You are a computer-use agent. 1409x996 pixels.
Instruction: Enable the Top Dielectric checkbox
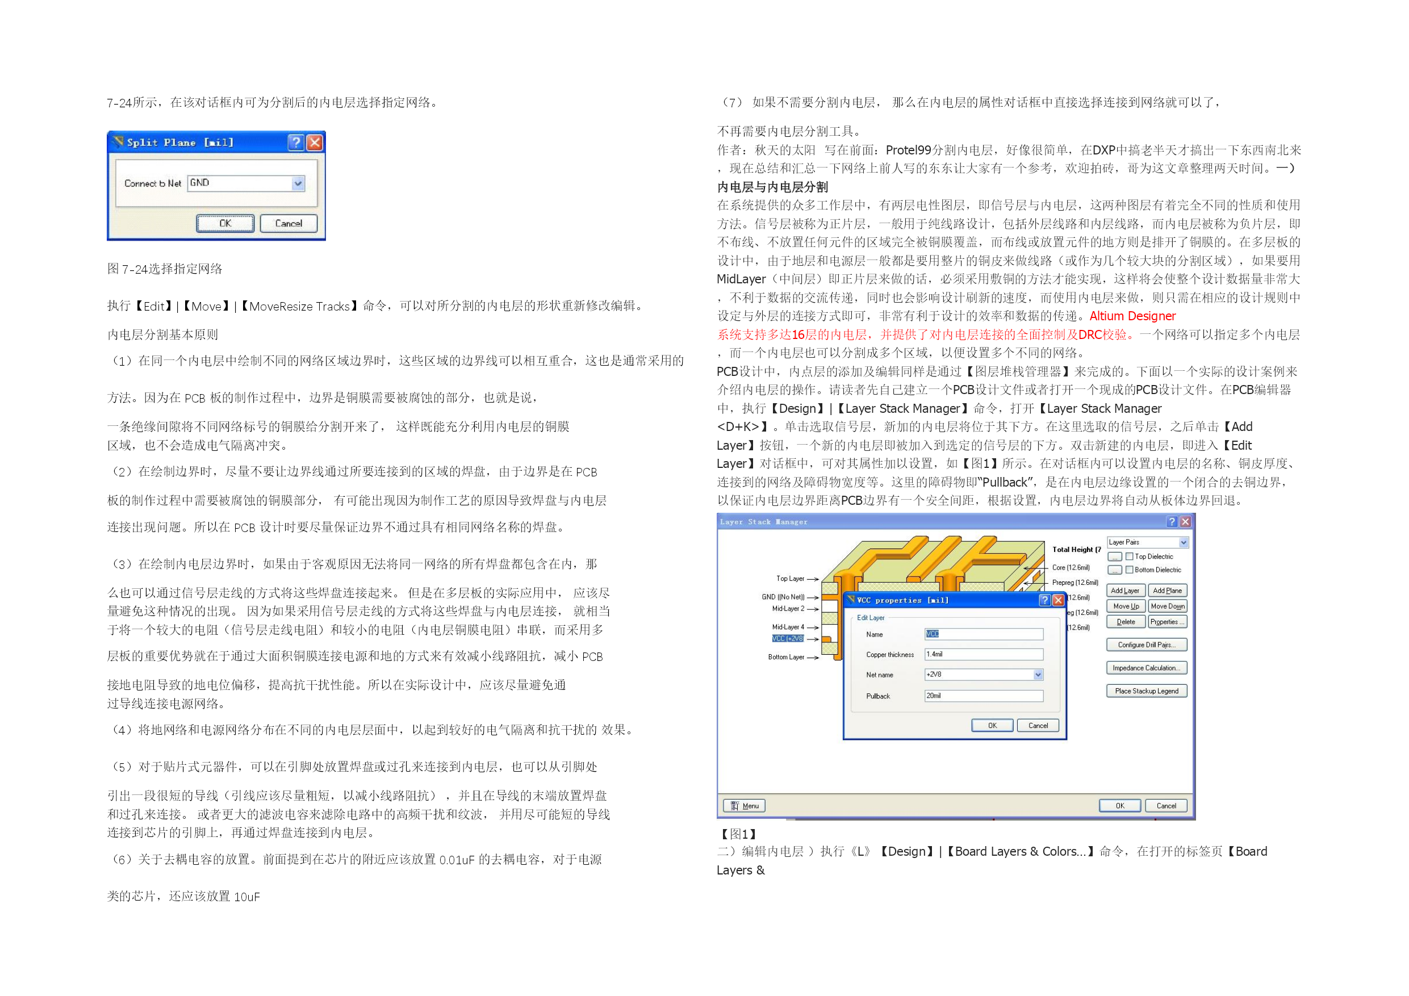click(x=1129, y=556)
